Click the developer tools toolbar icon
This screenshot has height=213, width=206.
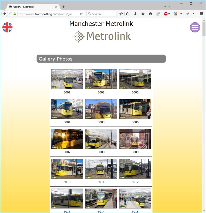188,14
